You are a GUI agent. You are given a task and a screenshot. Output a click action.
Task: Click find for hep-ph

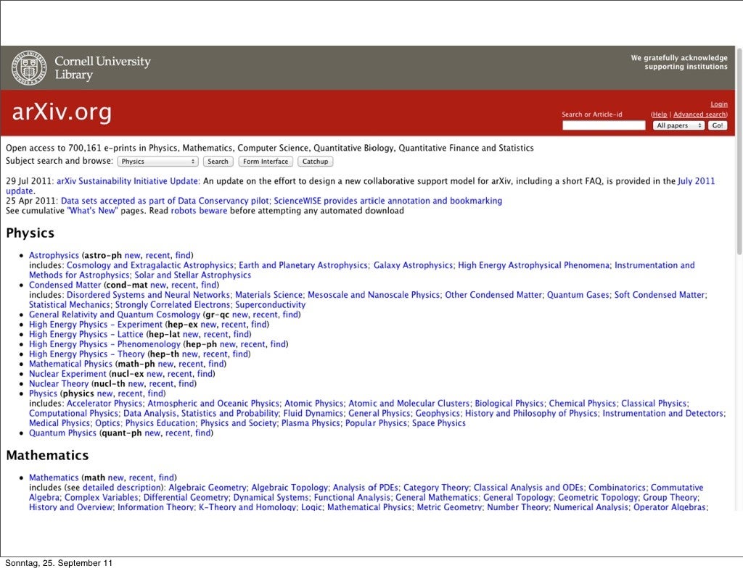(x=278, y=344)
